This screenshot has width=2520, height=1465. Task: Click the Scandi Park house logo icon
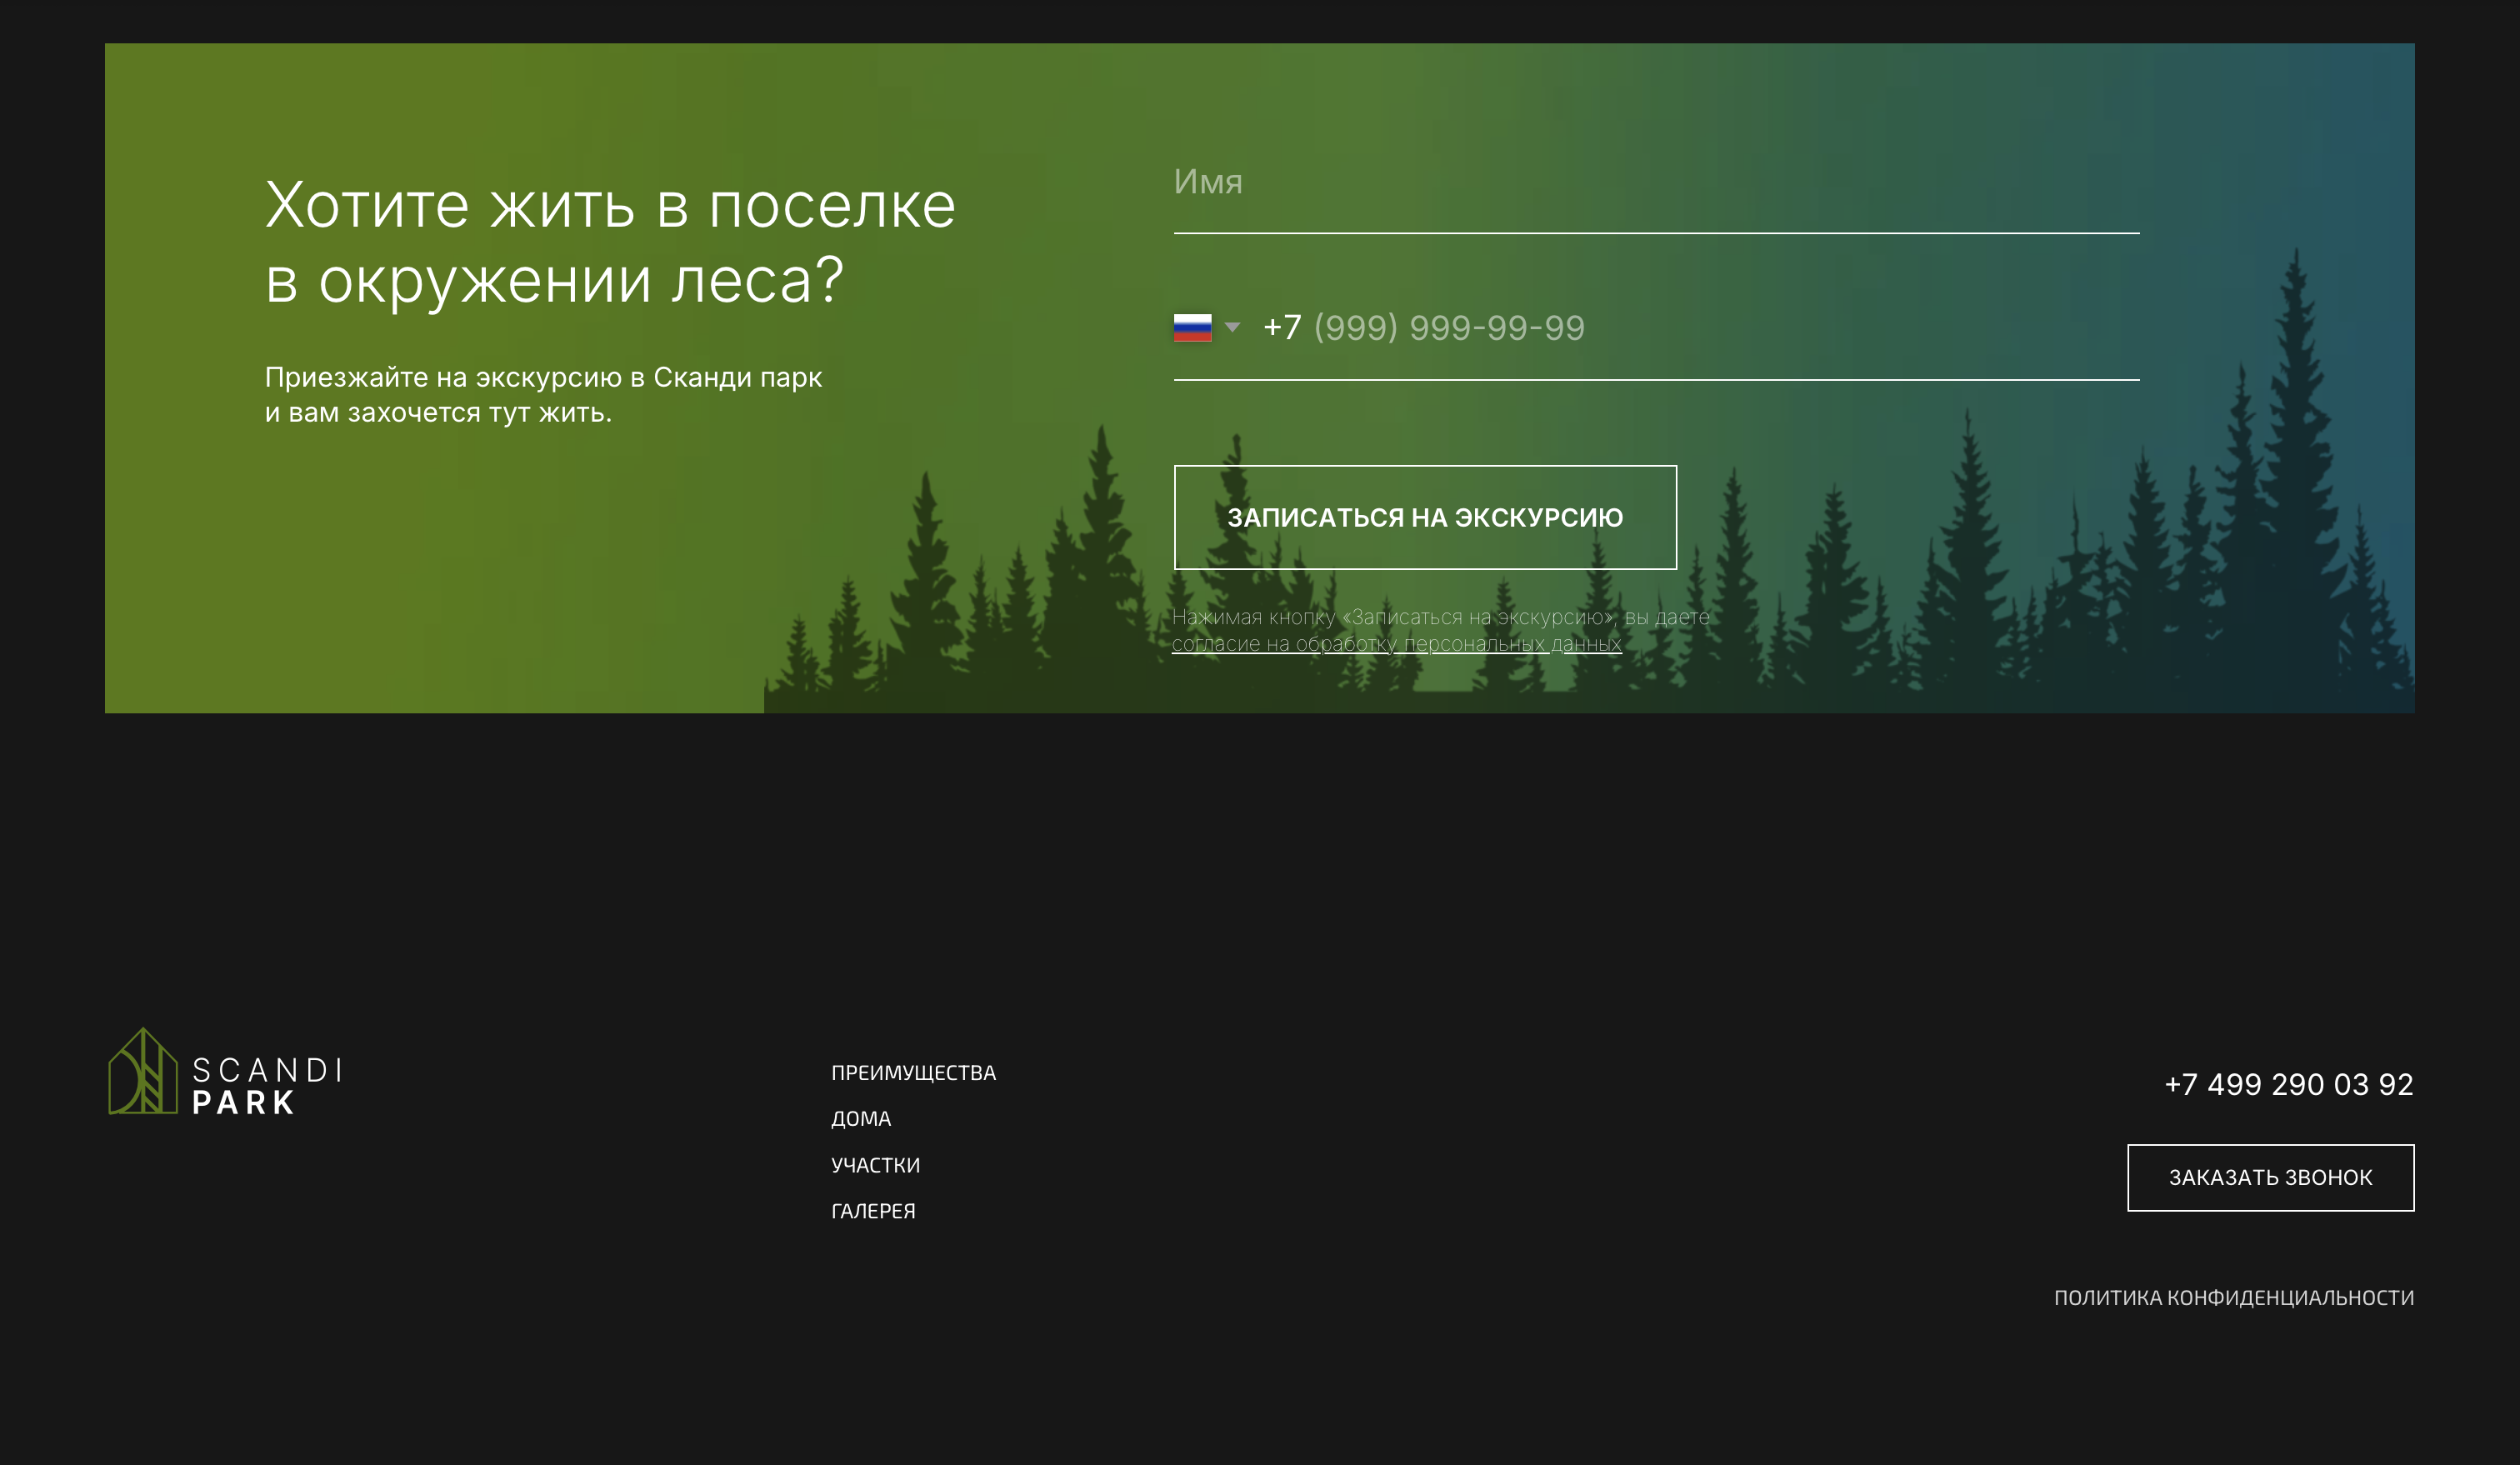pyautogui.click(x=143, y=1072)
